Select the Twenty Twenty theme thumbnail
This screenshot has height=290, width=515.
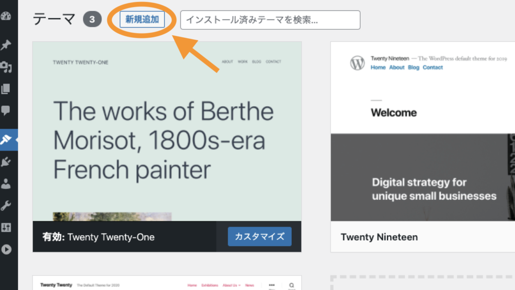[x=166, y=284]
